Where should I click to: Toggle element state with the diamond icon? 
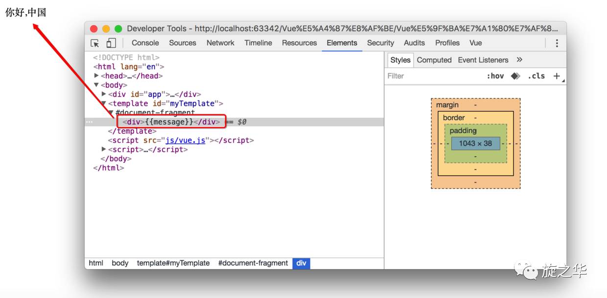(x=515, y=76)
